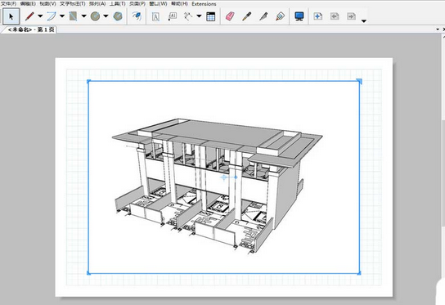Activate the Offset tool

click(x=137, y=16)
